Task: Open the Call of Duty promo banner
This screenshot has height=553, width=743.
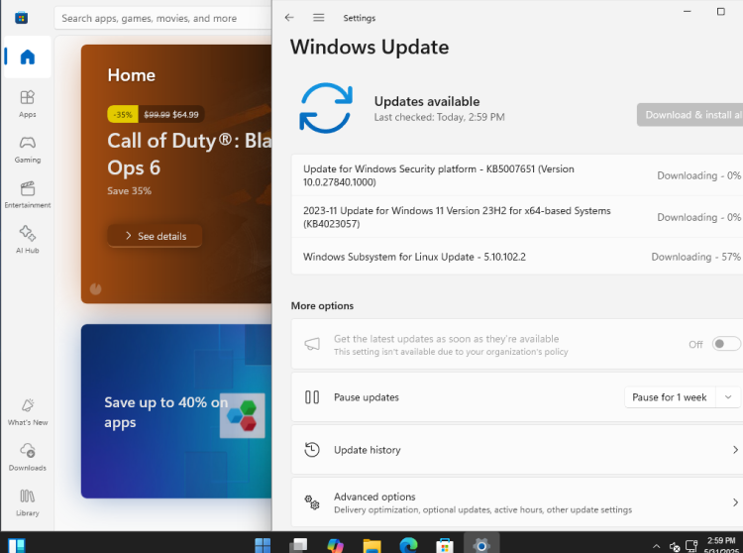Action: [x=176, y=173]
